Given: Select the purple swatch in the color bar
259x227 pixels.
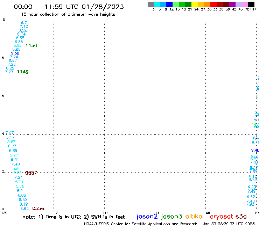Looking at the screenshot, I should (232, 4).
